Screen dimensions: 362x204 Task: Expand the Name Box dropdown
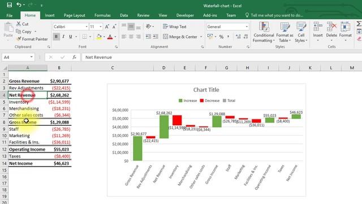(x=31, y=57)
